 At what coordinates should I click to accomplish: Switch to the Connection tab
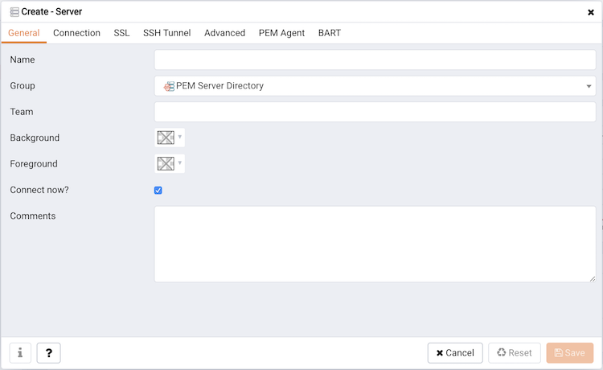[76, 33]
